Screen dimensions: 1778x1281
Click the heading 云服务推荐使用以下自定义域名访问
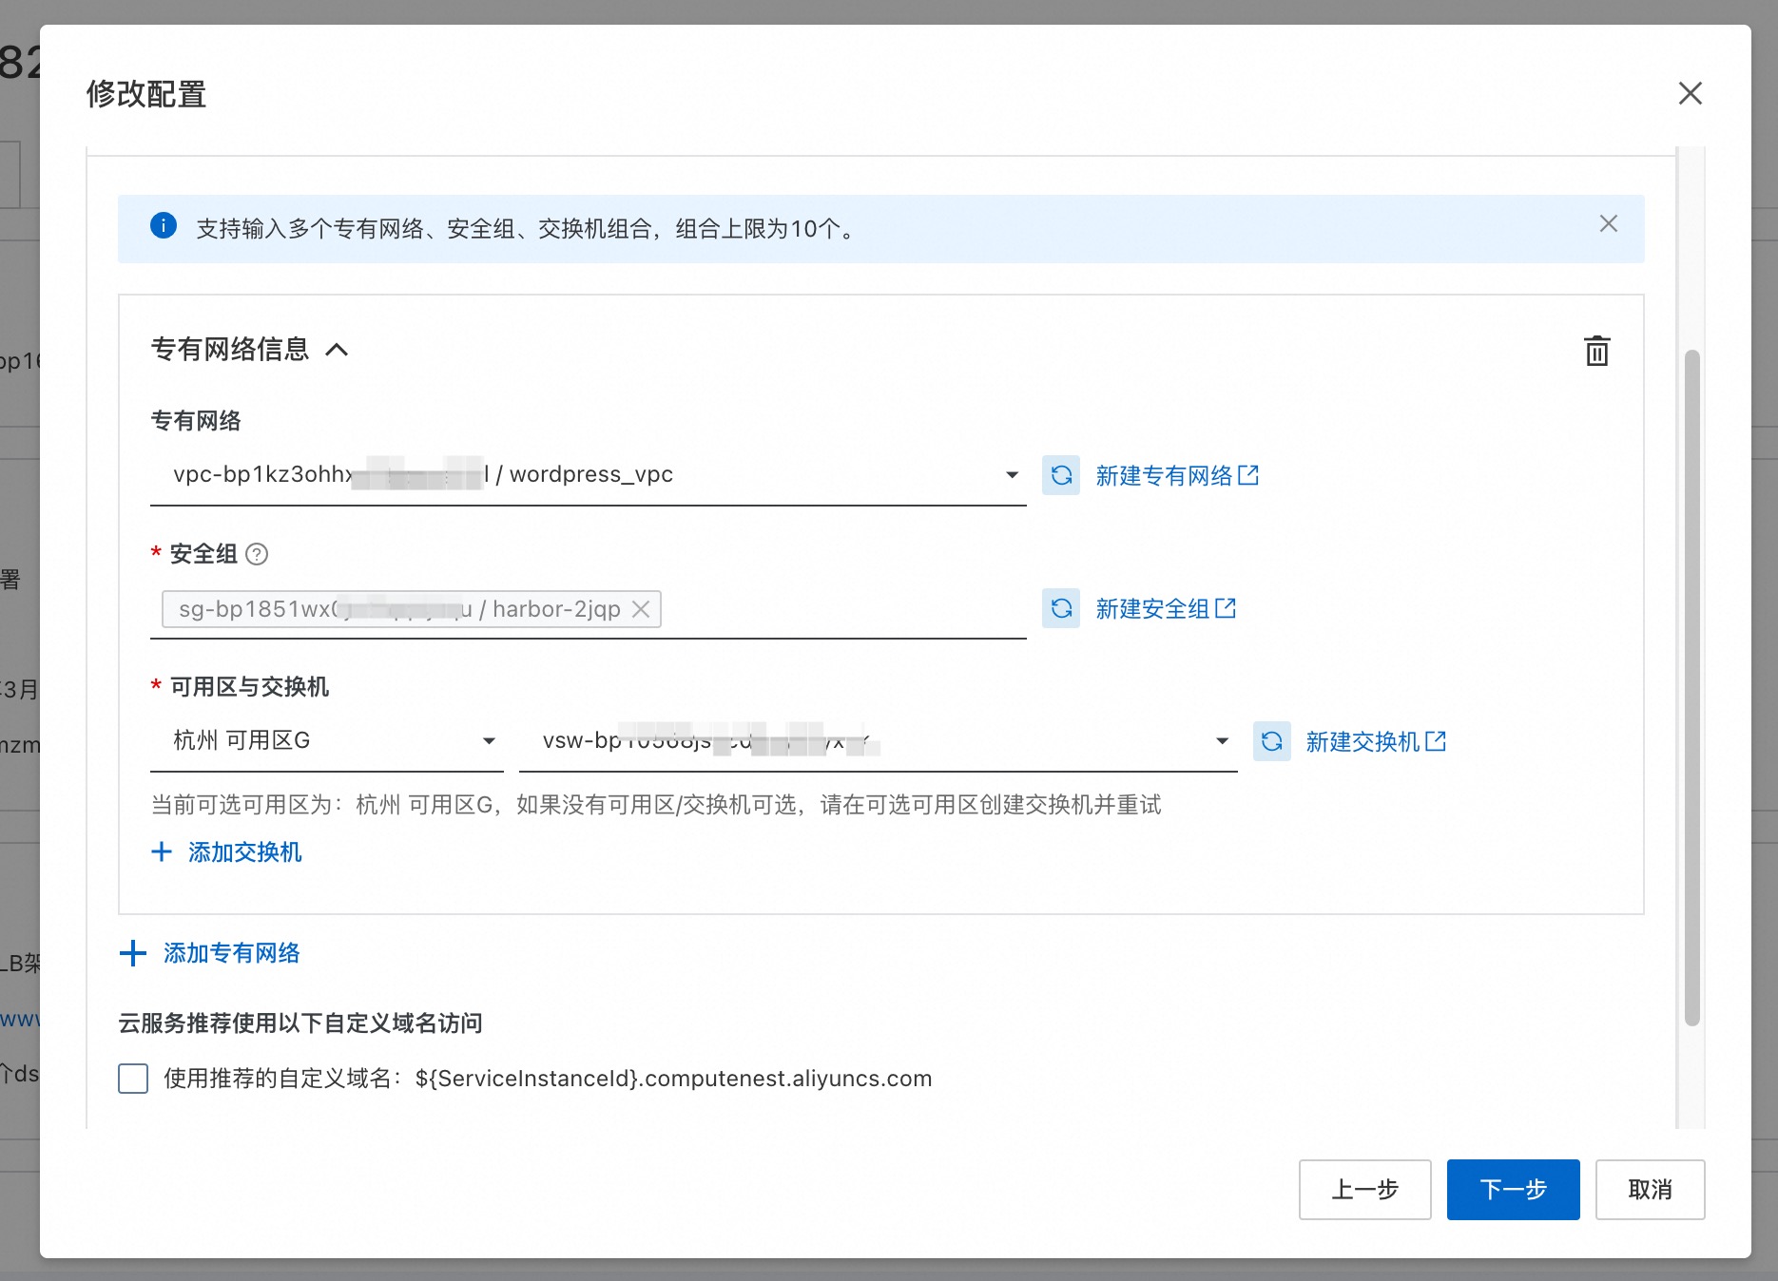pos(300,1023)
